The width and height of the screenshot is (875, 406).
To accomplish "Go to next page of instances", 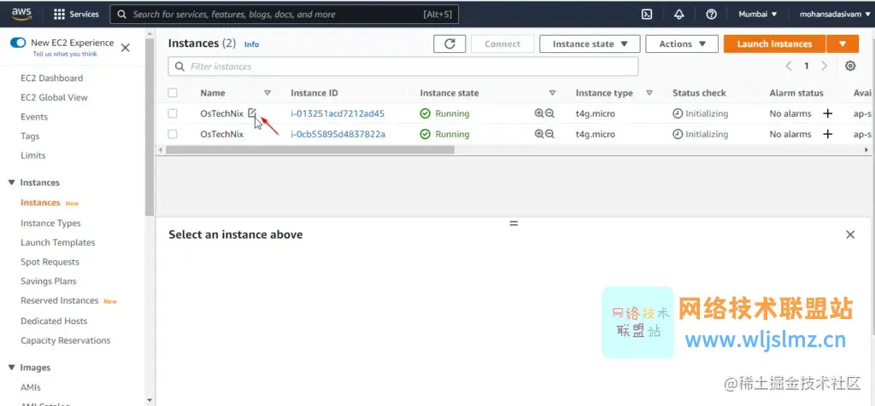I will click(x=825, y=66).
